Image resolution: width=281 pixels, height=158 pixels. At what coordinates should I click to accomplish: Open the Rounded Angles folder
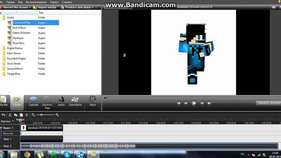coord(16,58)
